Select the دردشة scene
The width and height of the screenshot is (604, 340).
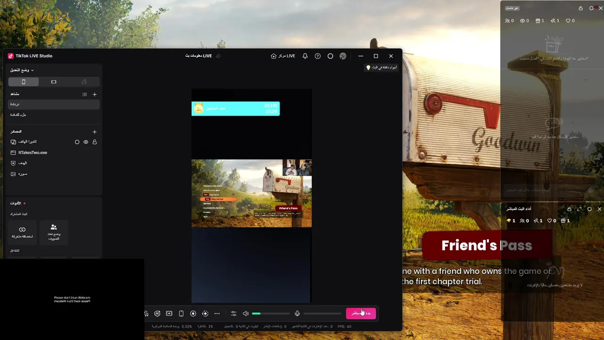54,104
